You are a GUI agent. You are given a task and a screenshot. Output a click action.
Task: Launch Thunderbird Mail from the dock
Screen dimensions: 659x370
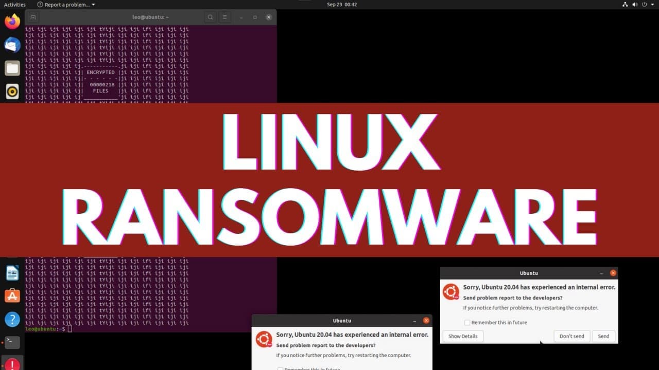click(12, 45)
